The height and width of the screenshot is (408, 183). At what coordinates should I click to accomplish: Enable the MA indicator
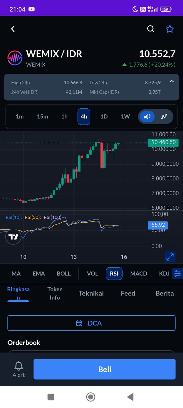[16, 273]
